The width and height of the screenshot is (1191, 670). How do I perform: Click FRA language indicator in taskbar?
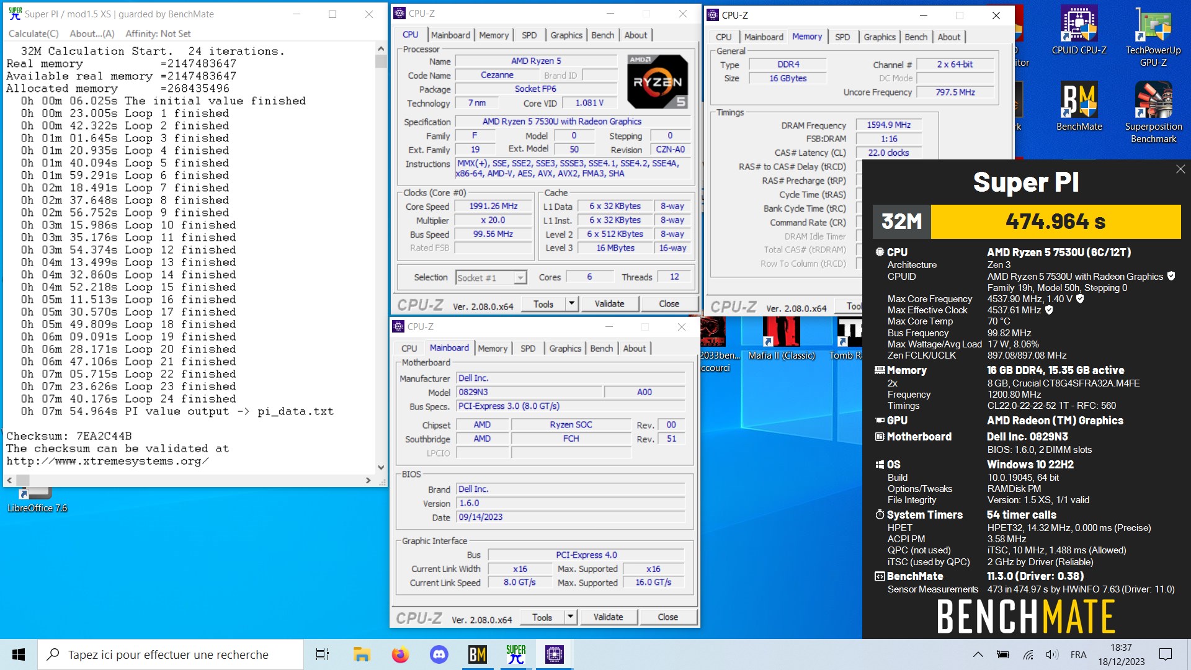pyautogui.click(x=1079, y=654)
